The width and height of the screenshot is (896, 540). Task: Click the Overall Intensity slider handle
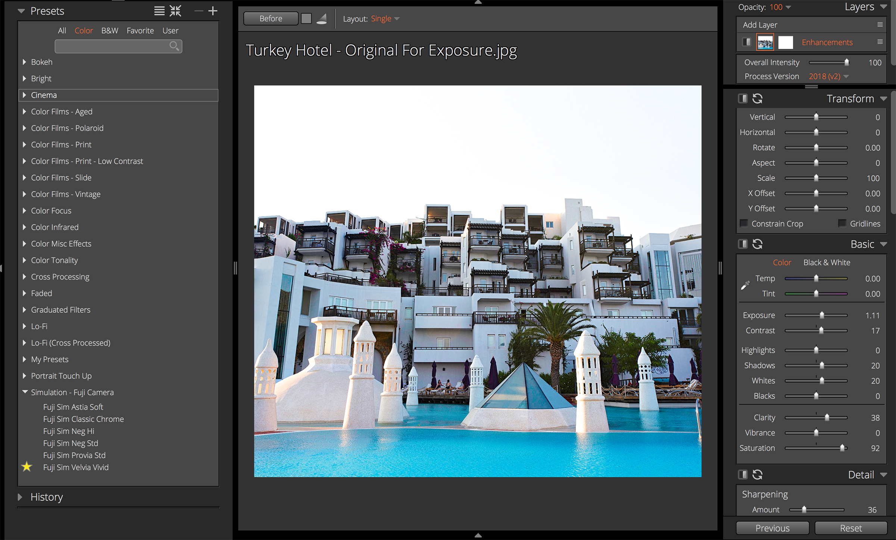[x=847, y=62]
